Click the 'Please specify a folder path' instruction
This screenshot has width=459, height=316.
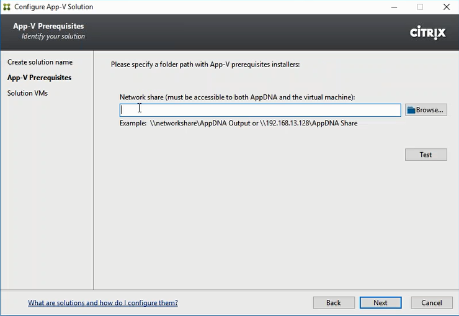pyautogui.click(x=205, y=64)
